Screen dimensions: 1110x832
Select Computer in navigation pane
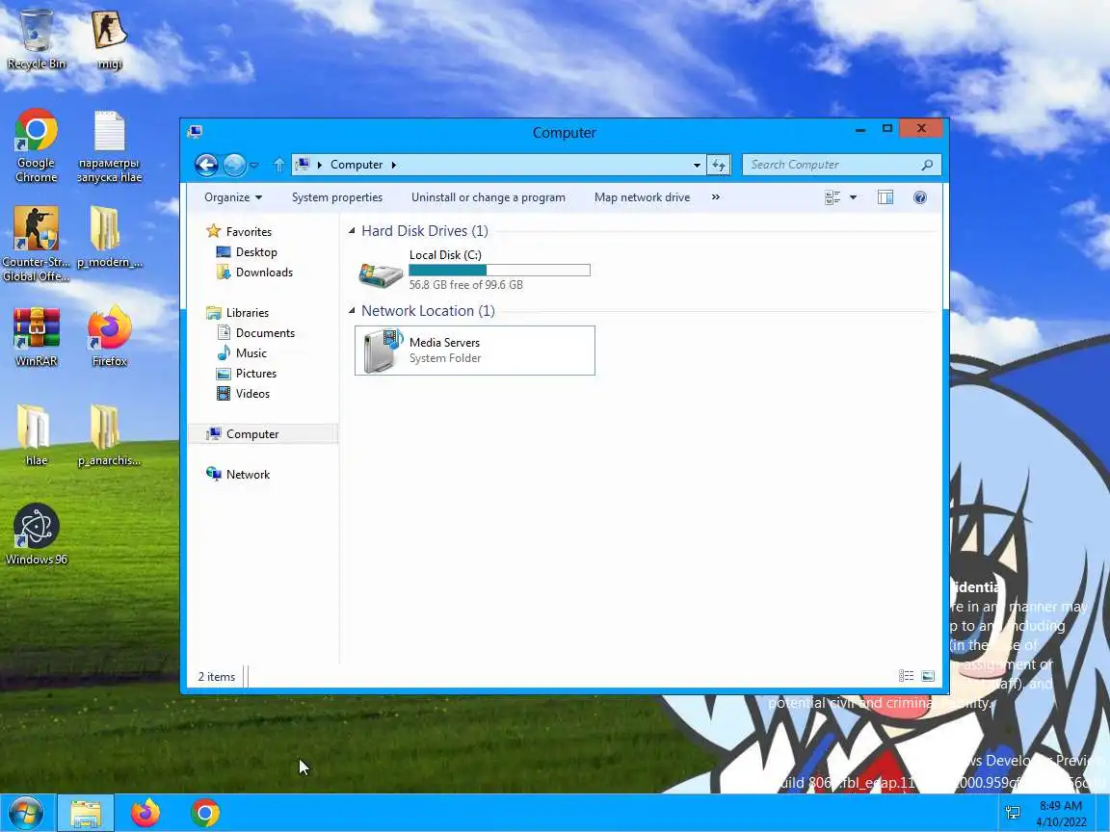263,434
